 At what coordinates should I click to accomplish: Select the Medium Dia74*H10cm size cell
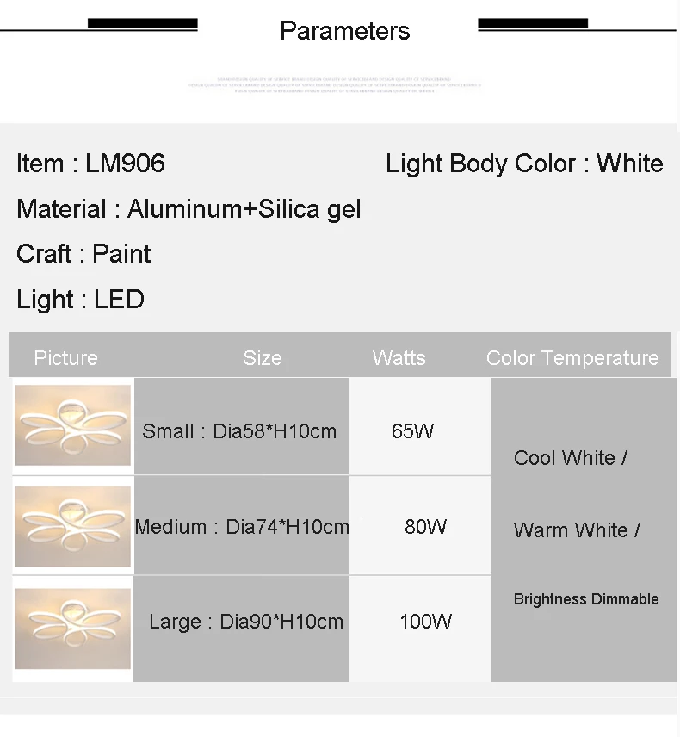pos(242,525)
